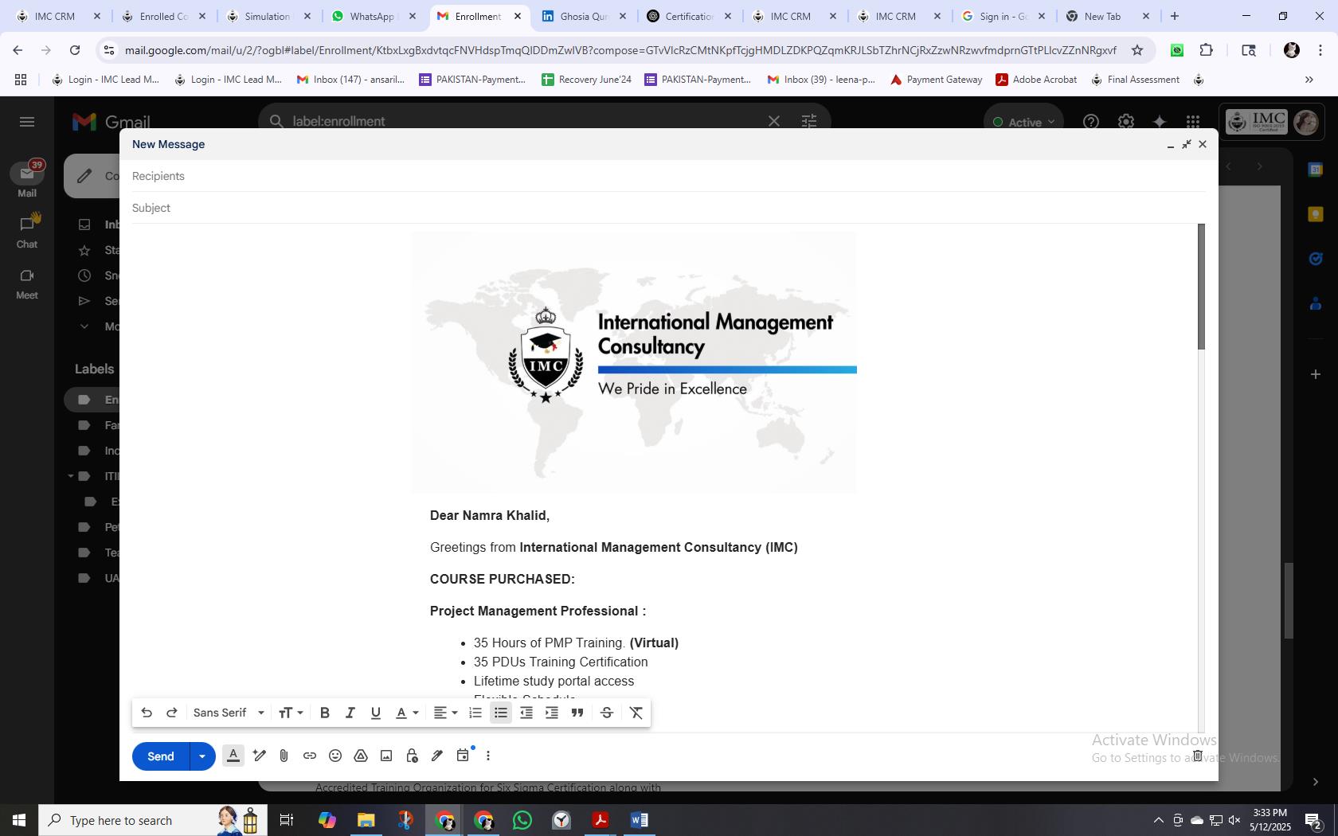Open Google apps grid
Viewport: 1338px width, 836px height.
coord(1192,122)
